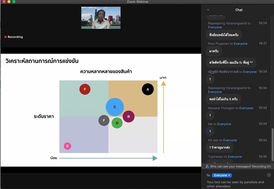Click the gray circle F on chart

(x=104, y=121)
